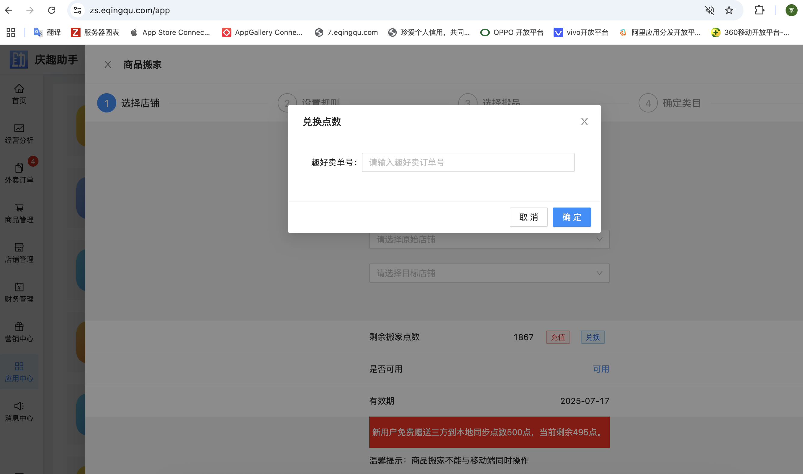
Task: Open 商品管理 shopping cart icon
Action: coord(19,208)
